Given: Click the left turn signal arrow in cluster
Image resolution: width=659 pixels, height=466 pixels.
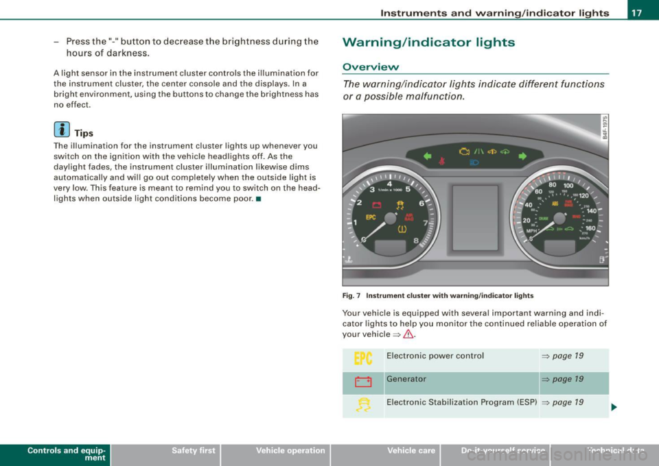Looking at the screenshot, I should click(x=428, y=156).
